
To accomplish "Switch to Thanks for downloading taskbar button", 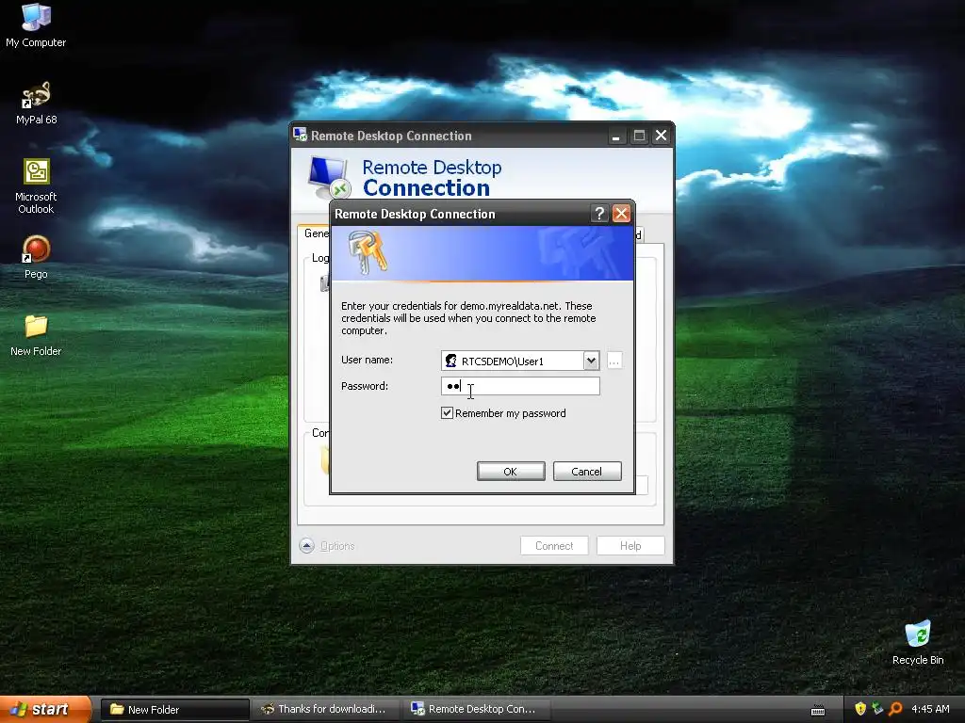I will [325, 710].
